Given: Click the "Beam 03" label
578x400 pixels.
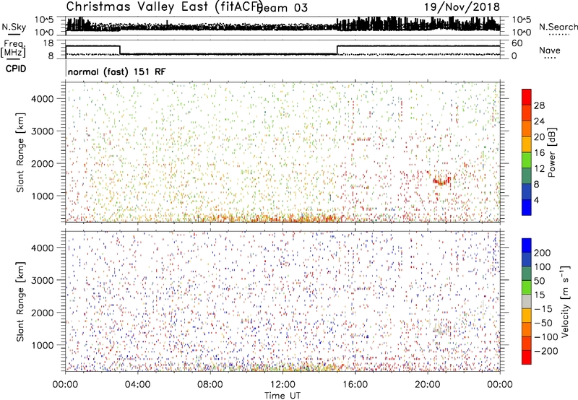Looking at the screenshot, I should click(x=282, y=8).
